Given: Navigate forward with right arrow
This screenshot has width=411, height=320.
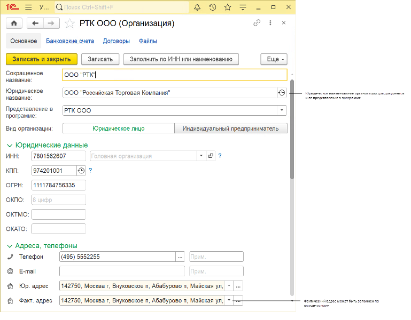Looking at the screenshot, I should click(51, 23).
